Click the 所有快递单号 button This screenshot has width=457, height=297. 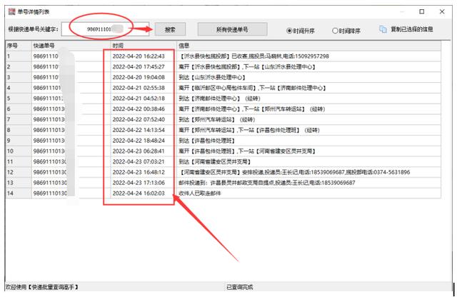pos(232,29)
